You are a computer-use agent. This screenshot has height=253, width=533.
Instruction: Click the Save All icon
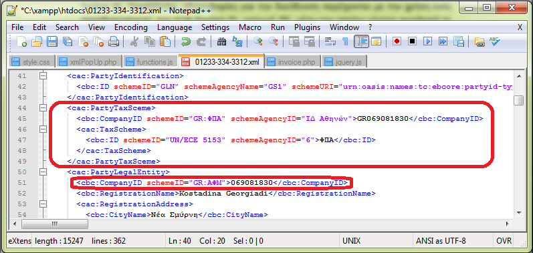tap(68, 41)
